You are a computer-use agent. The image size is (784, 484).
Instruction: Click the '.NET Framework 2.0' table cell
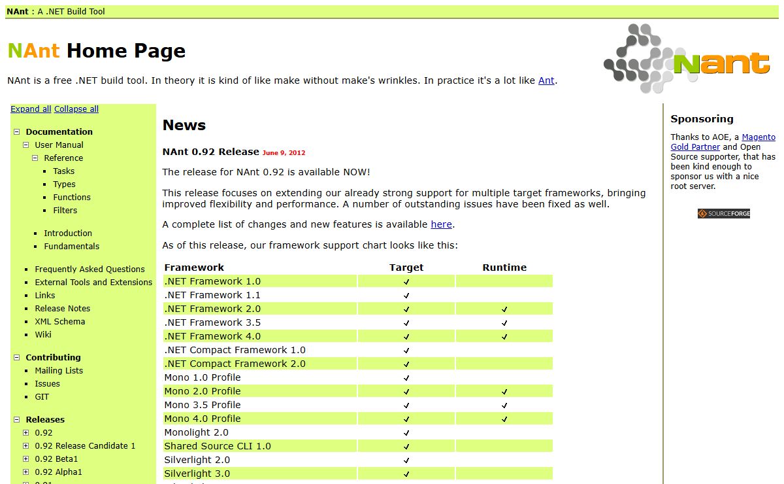tap(260, 309)
